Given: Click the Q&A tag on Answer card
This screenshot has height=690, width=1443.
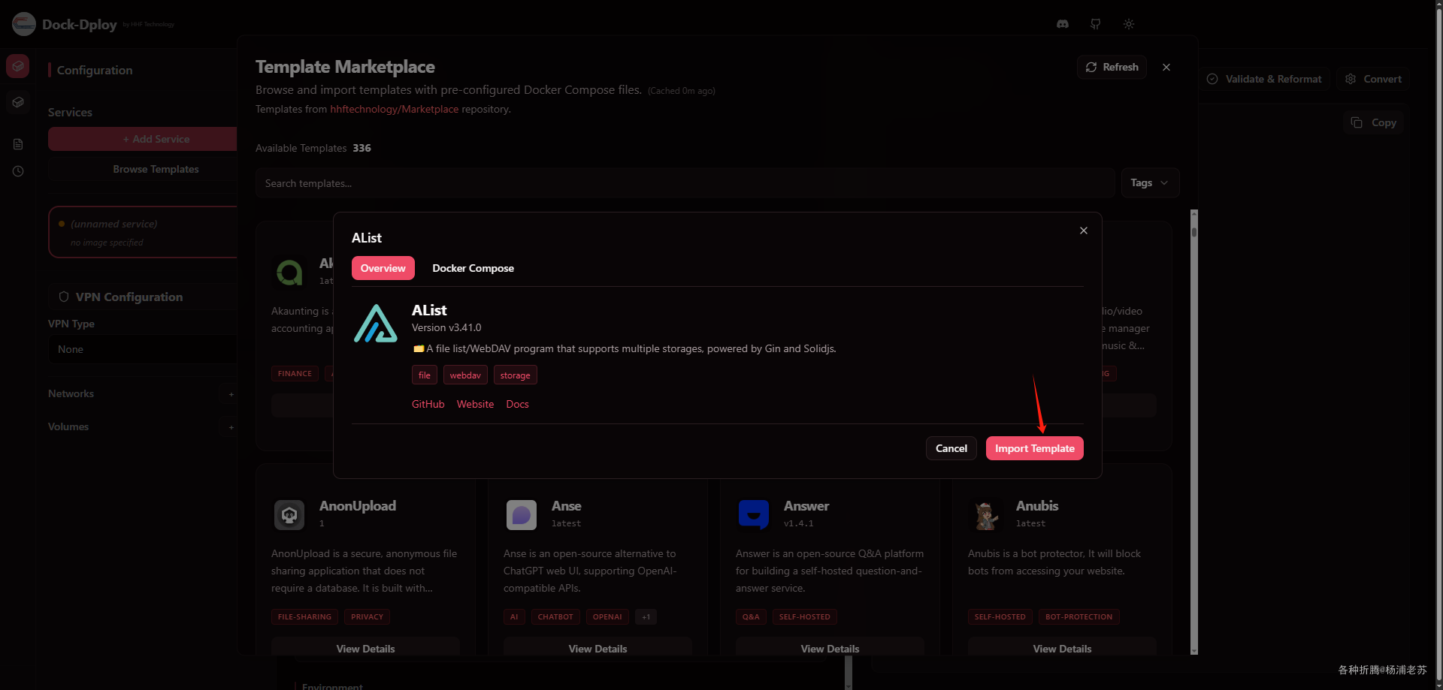Looking at the screenshot, I should point(751,616).
